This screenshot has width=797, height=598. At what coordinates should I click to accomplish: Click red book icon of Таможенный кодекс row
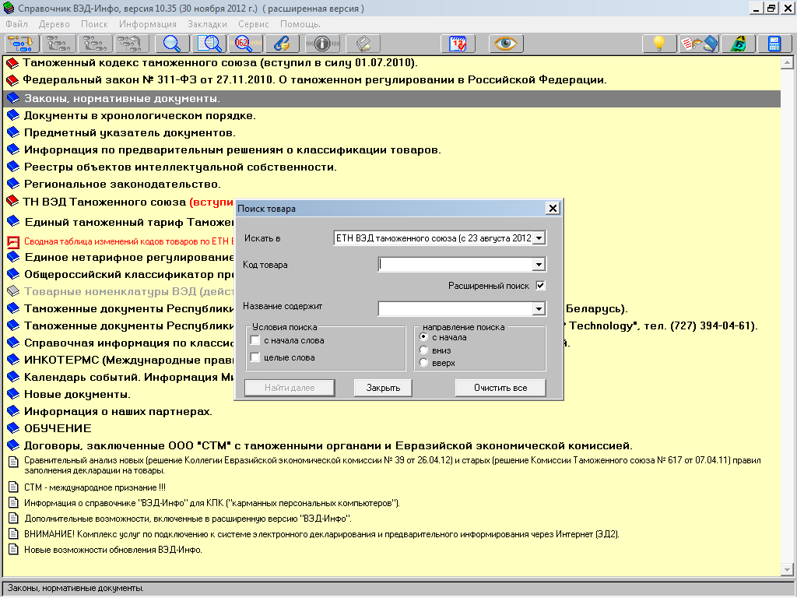(12, 64)
